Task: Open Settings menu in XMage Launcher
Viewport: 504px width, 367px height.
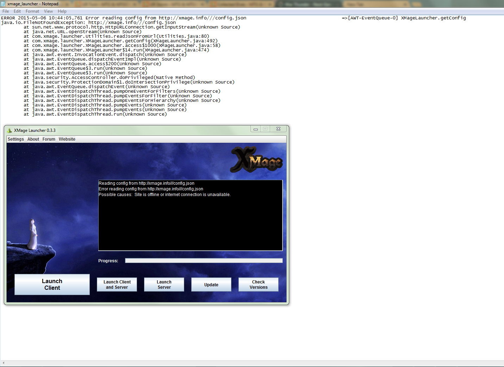Action: (16, 139)
